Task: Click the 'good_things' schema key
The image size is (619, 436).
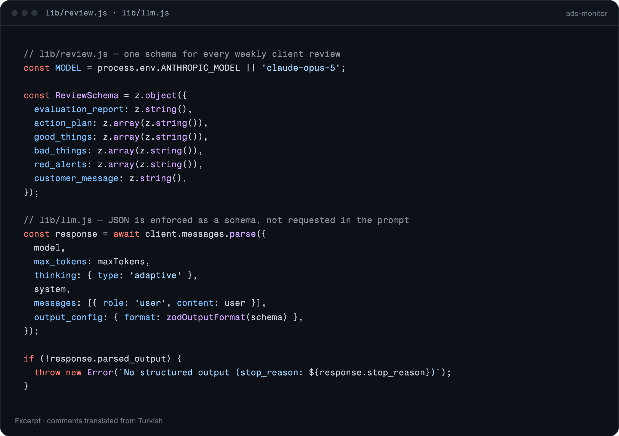Action: (63, 137)
